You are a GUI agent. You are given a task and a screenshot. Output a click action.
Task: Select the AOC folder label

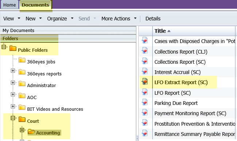point(32,98)
